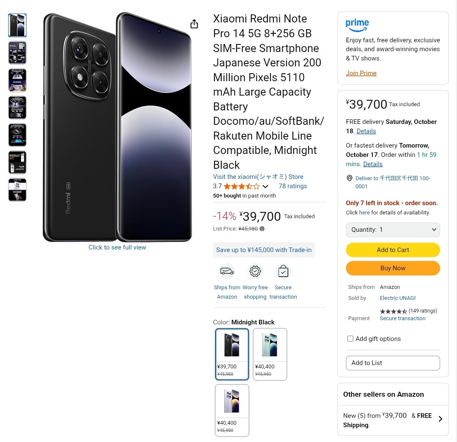The image size is (457, 442).
Task: Expand the ratings breakdown chevron
Action: click(x=265, y=187)
